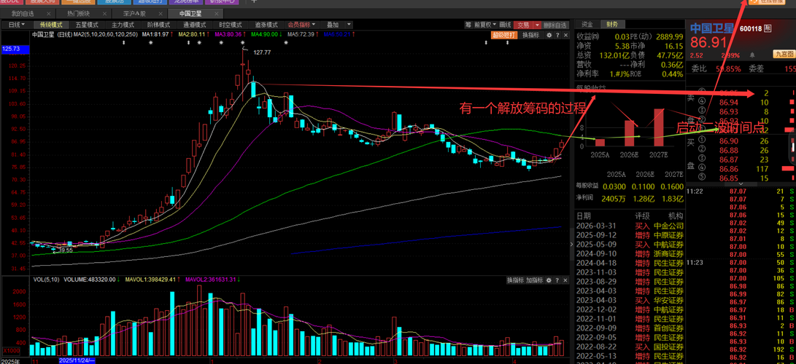The image size is (796, 364).
Task: Click the stock code 600118
Action: click(751, 29)
